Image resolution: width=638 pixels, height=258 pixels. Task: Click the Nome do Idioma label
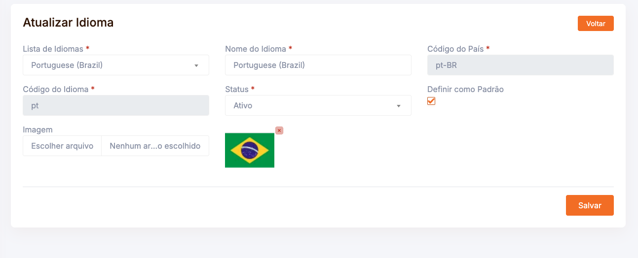click(256, 49)
